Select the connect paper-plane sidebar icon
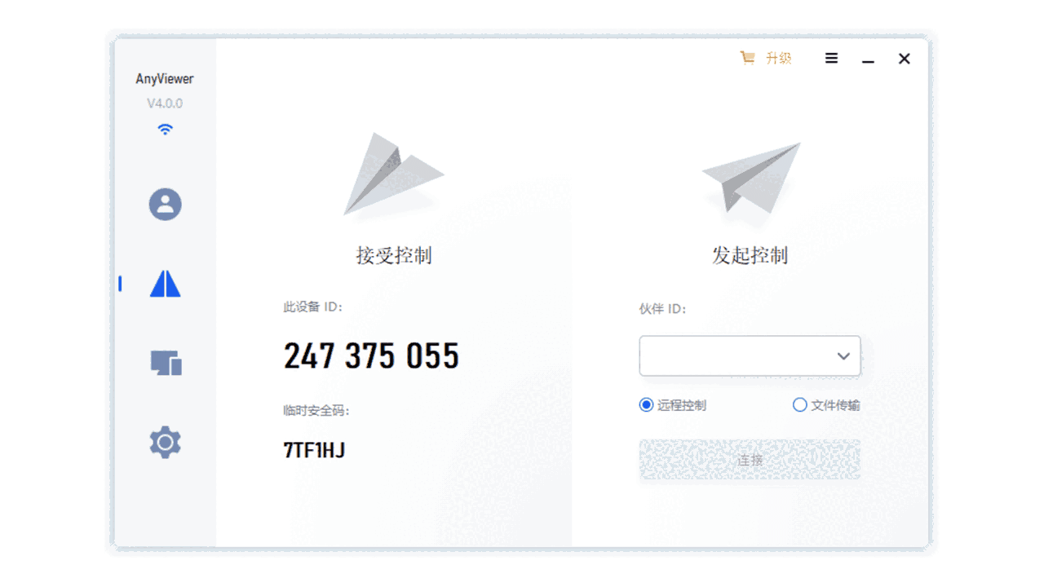Image resolution: width=1044 pixels, height=587 pixels. (x=165, y=283)
